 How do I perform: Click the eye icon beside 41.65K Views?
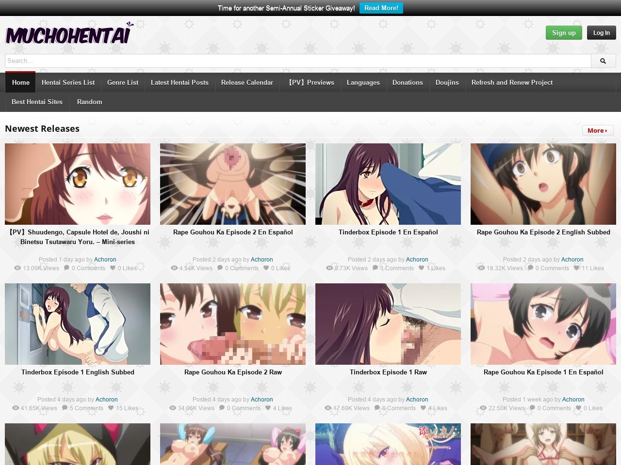click(x=16, y=408)
